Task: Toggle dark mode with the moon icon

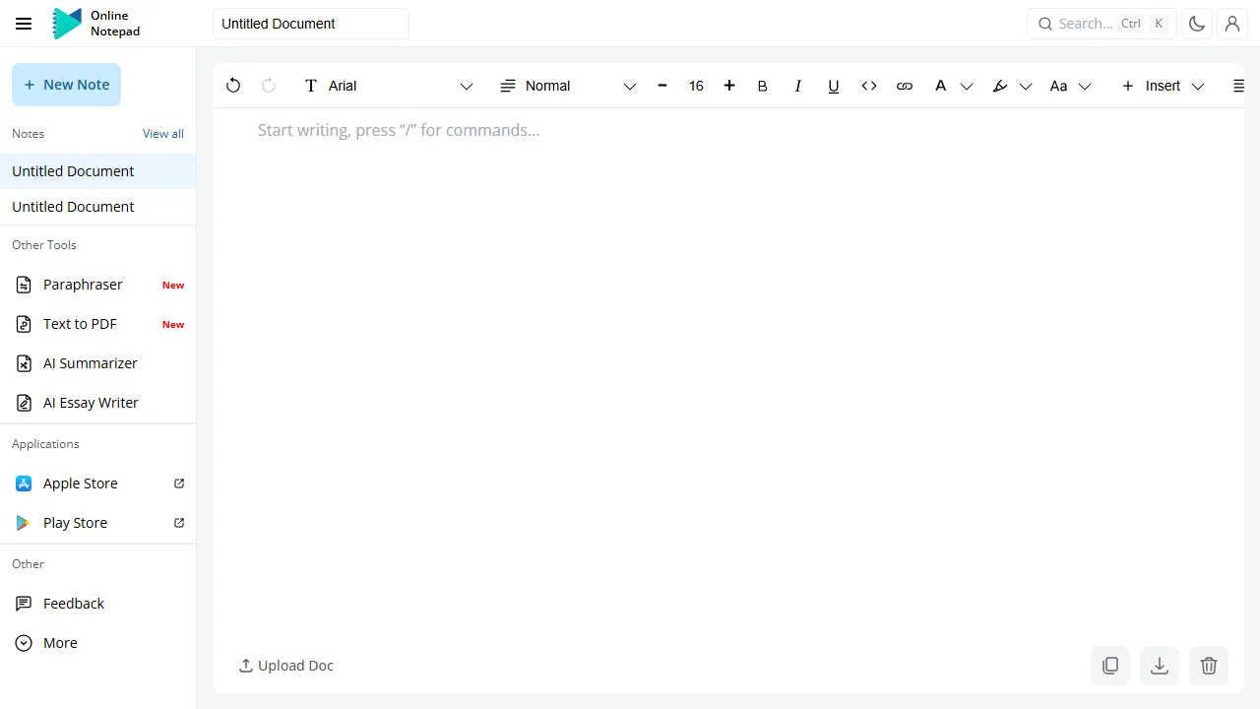Action: point(1196,23)
